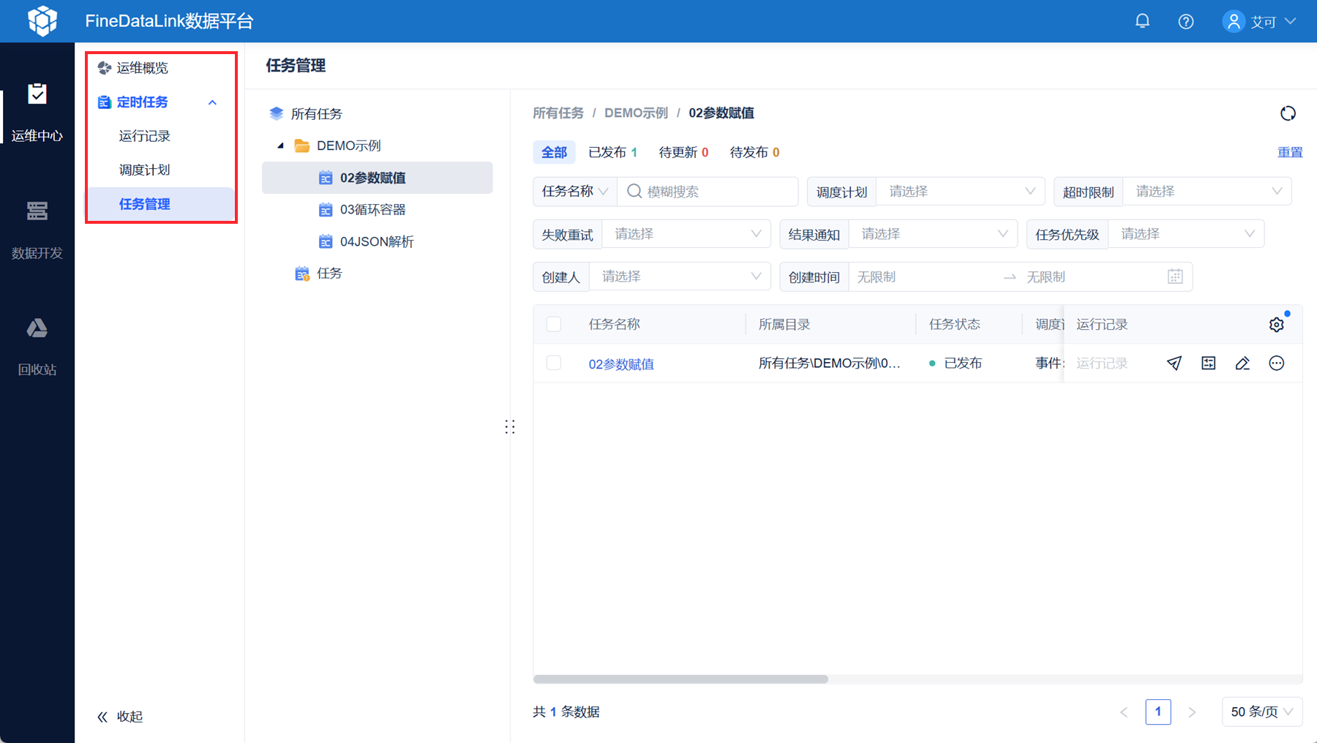1317x743 pixels.
Task: Select 04JSON解析 in the task tree
Action: pos(378,241)
